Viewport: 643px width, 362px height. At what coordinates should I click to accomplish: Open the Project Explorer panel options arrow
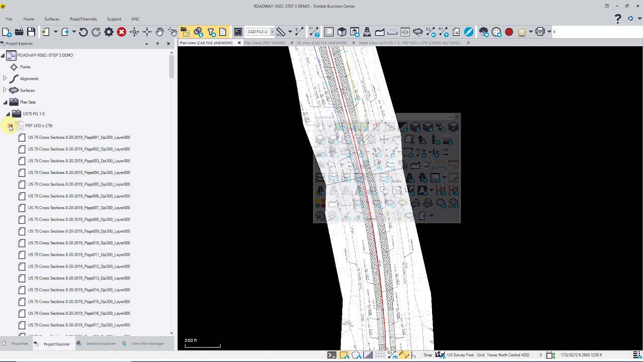click(147, 44)
